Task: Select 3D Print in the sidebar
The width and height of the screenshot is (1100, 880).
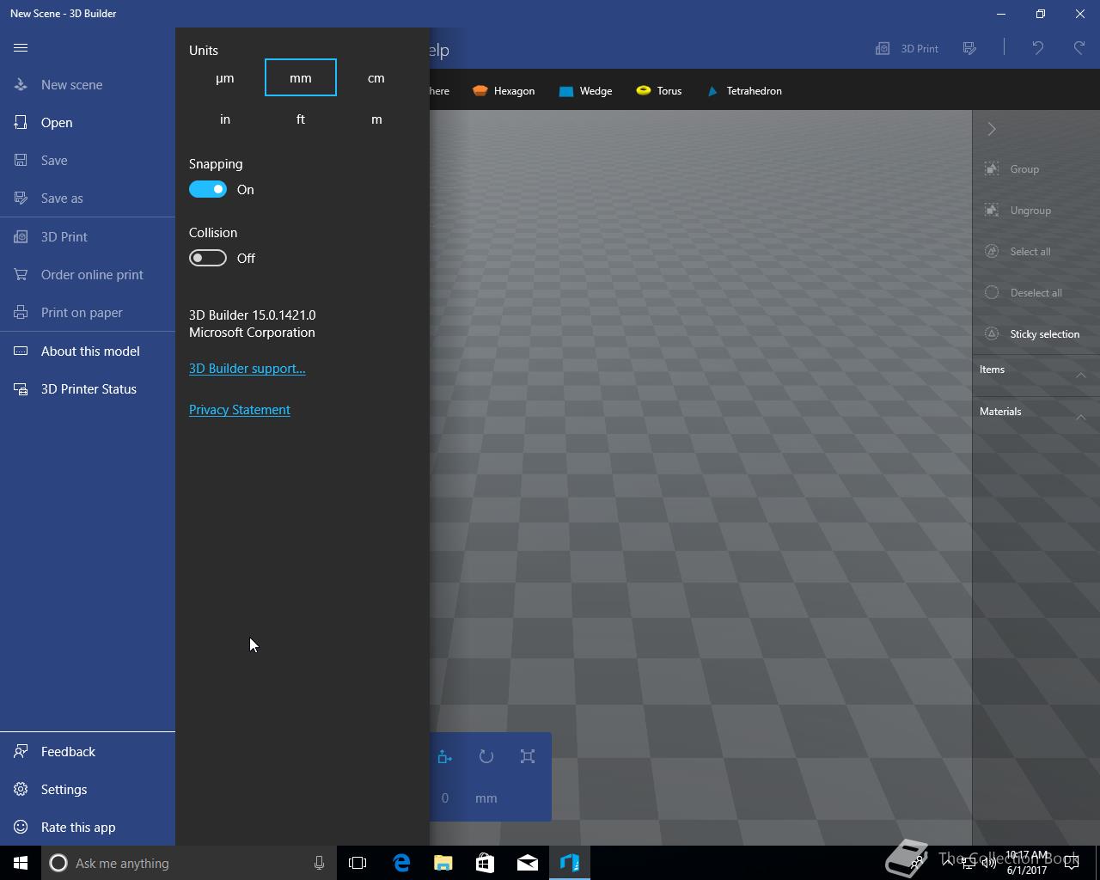Action: (88, 236)
